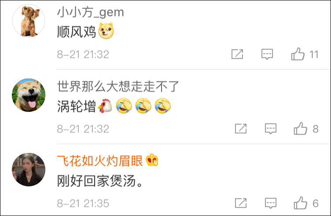Click the like count 11

coord(314,55)
